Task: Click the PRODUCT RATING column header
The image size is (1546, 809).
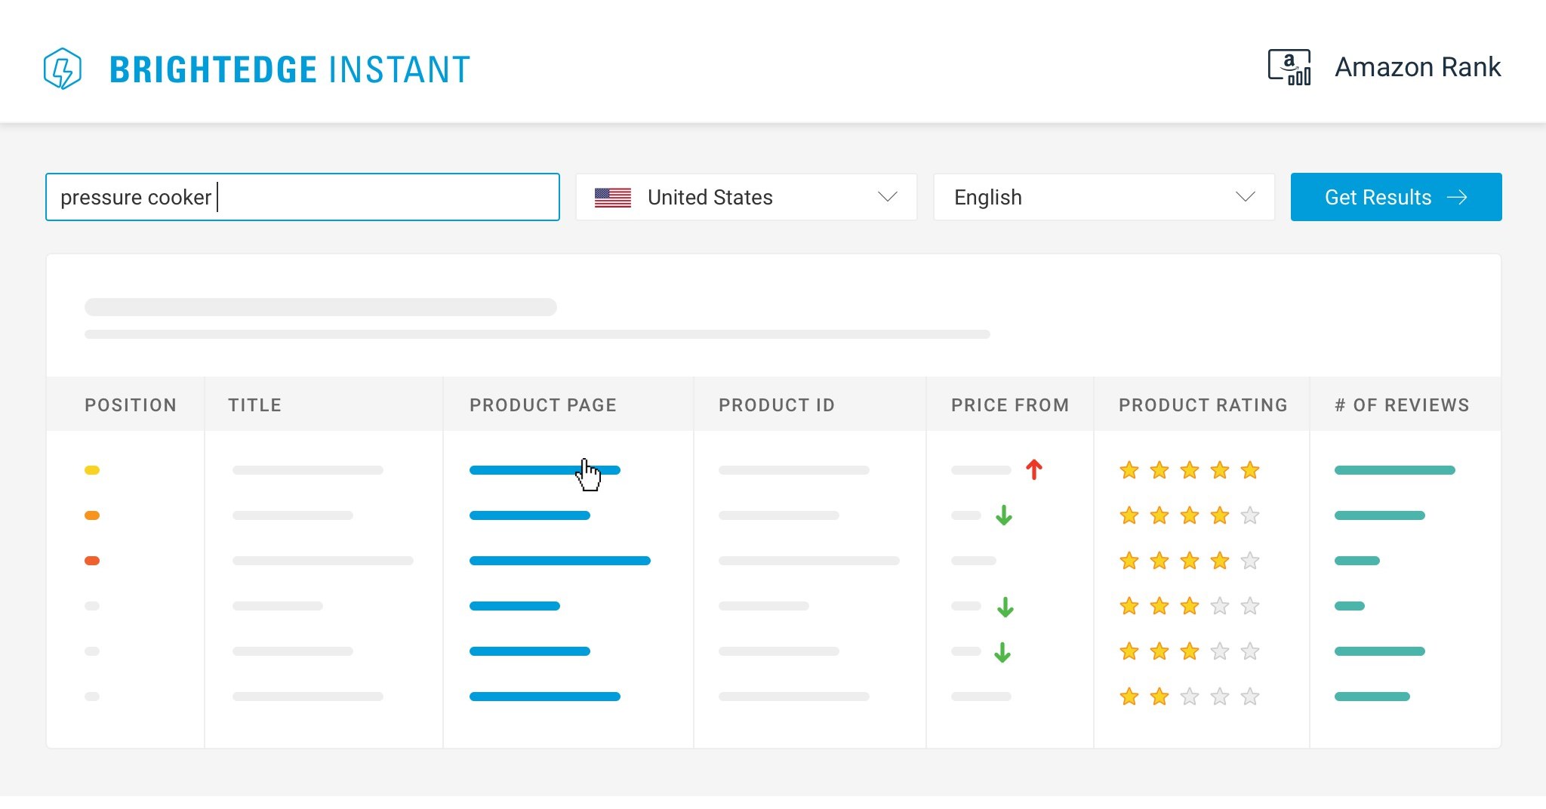Action: click(x=1203, y=404)
